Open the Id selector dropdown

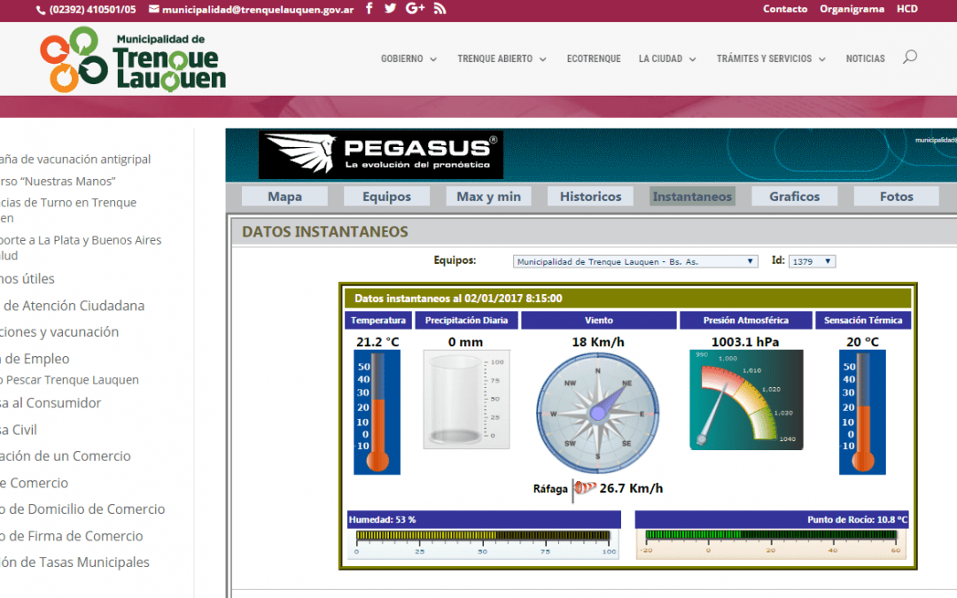click(x=812, y=261)
